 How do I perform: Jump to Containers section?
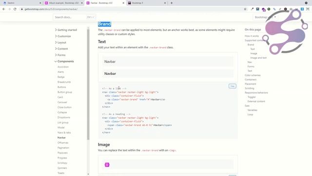click(251, 80)
